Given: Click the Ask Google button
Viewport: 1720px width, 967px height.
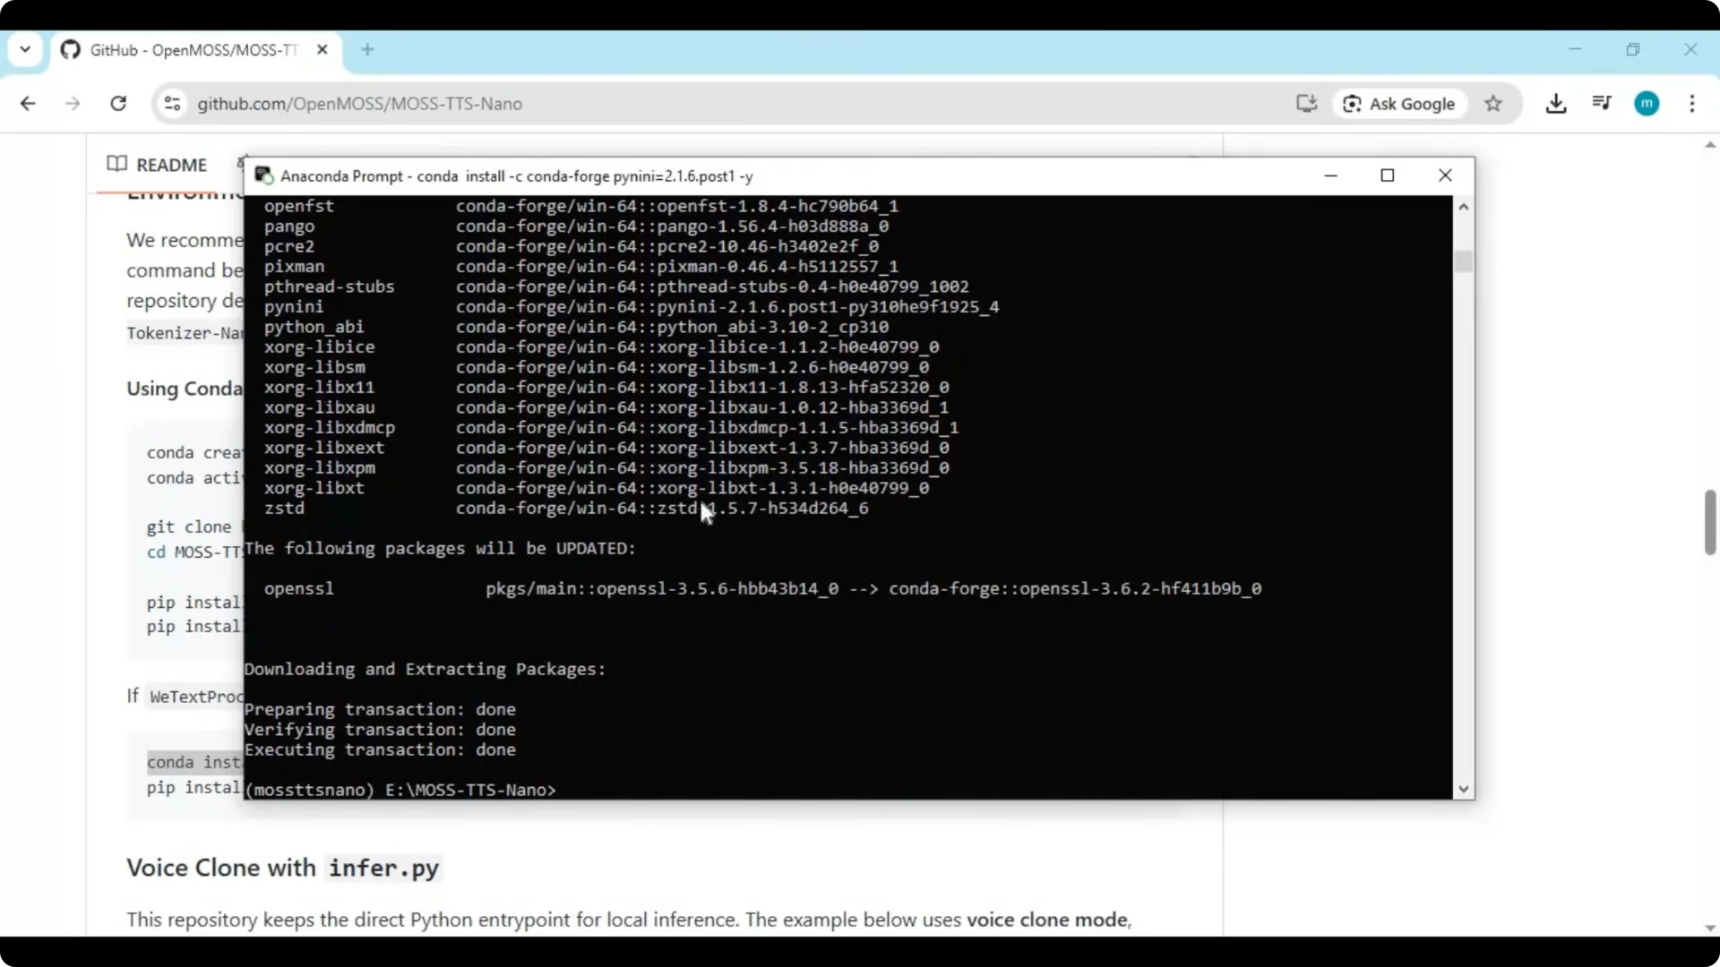Looking at the screenshot, I should 1400,104.
